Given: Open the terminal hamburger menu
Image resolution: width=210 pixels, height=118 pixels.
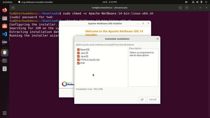Looking at the screenshot, I should click(187, 8).
